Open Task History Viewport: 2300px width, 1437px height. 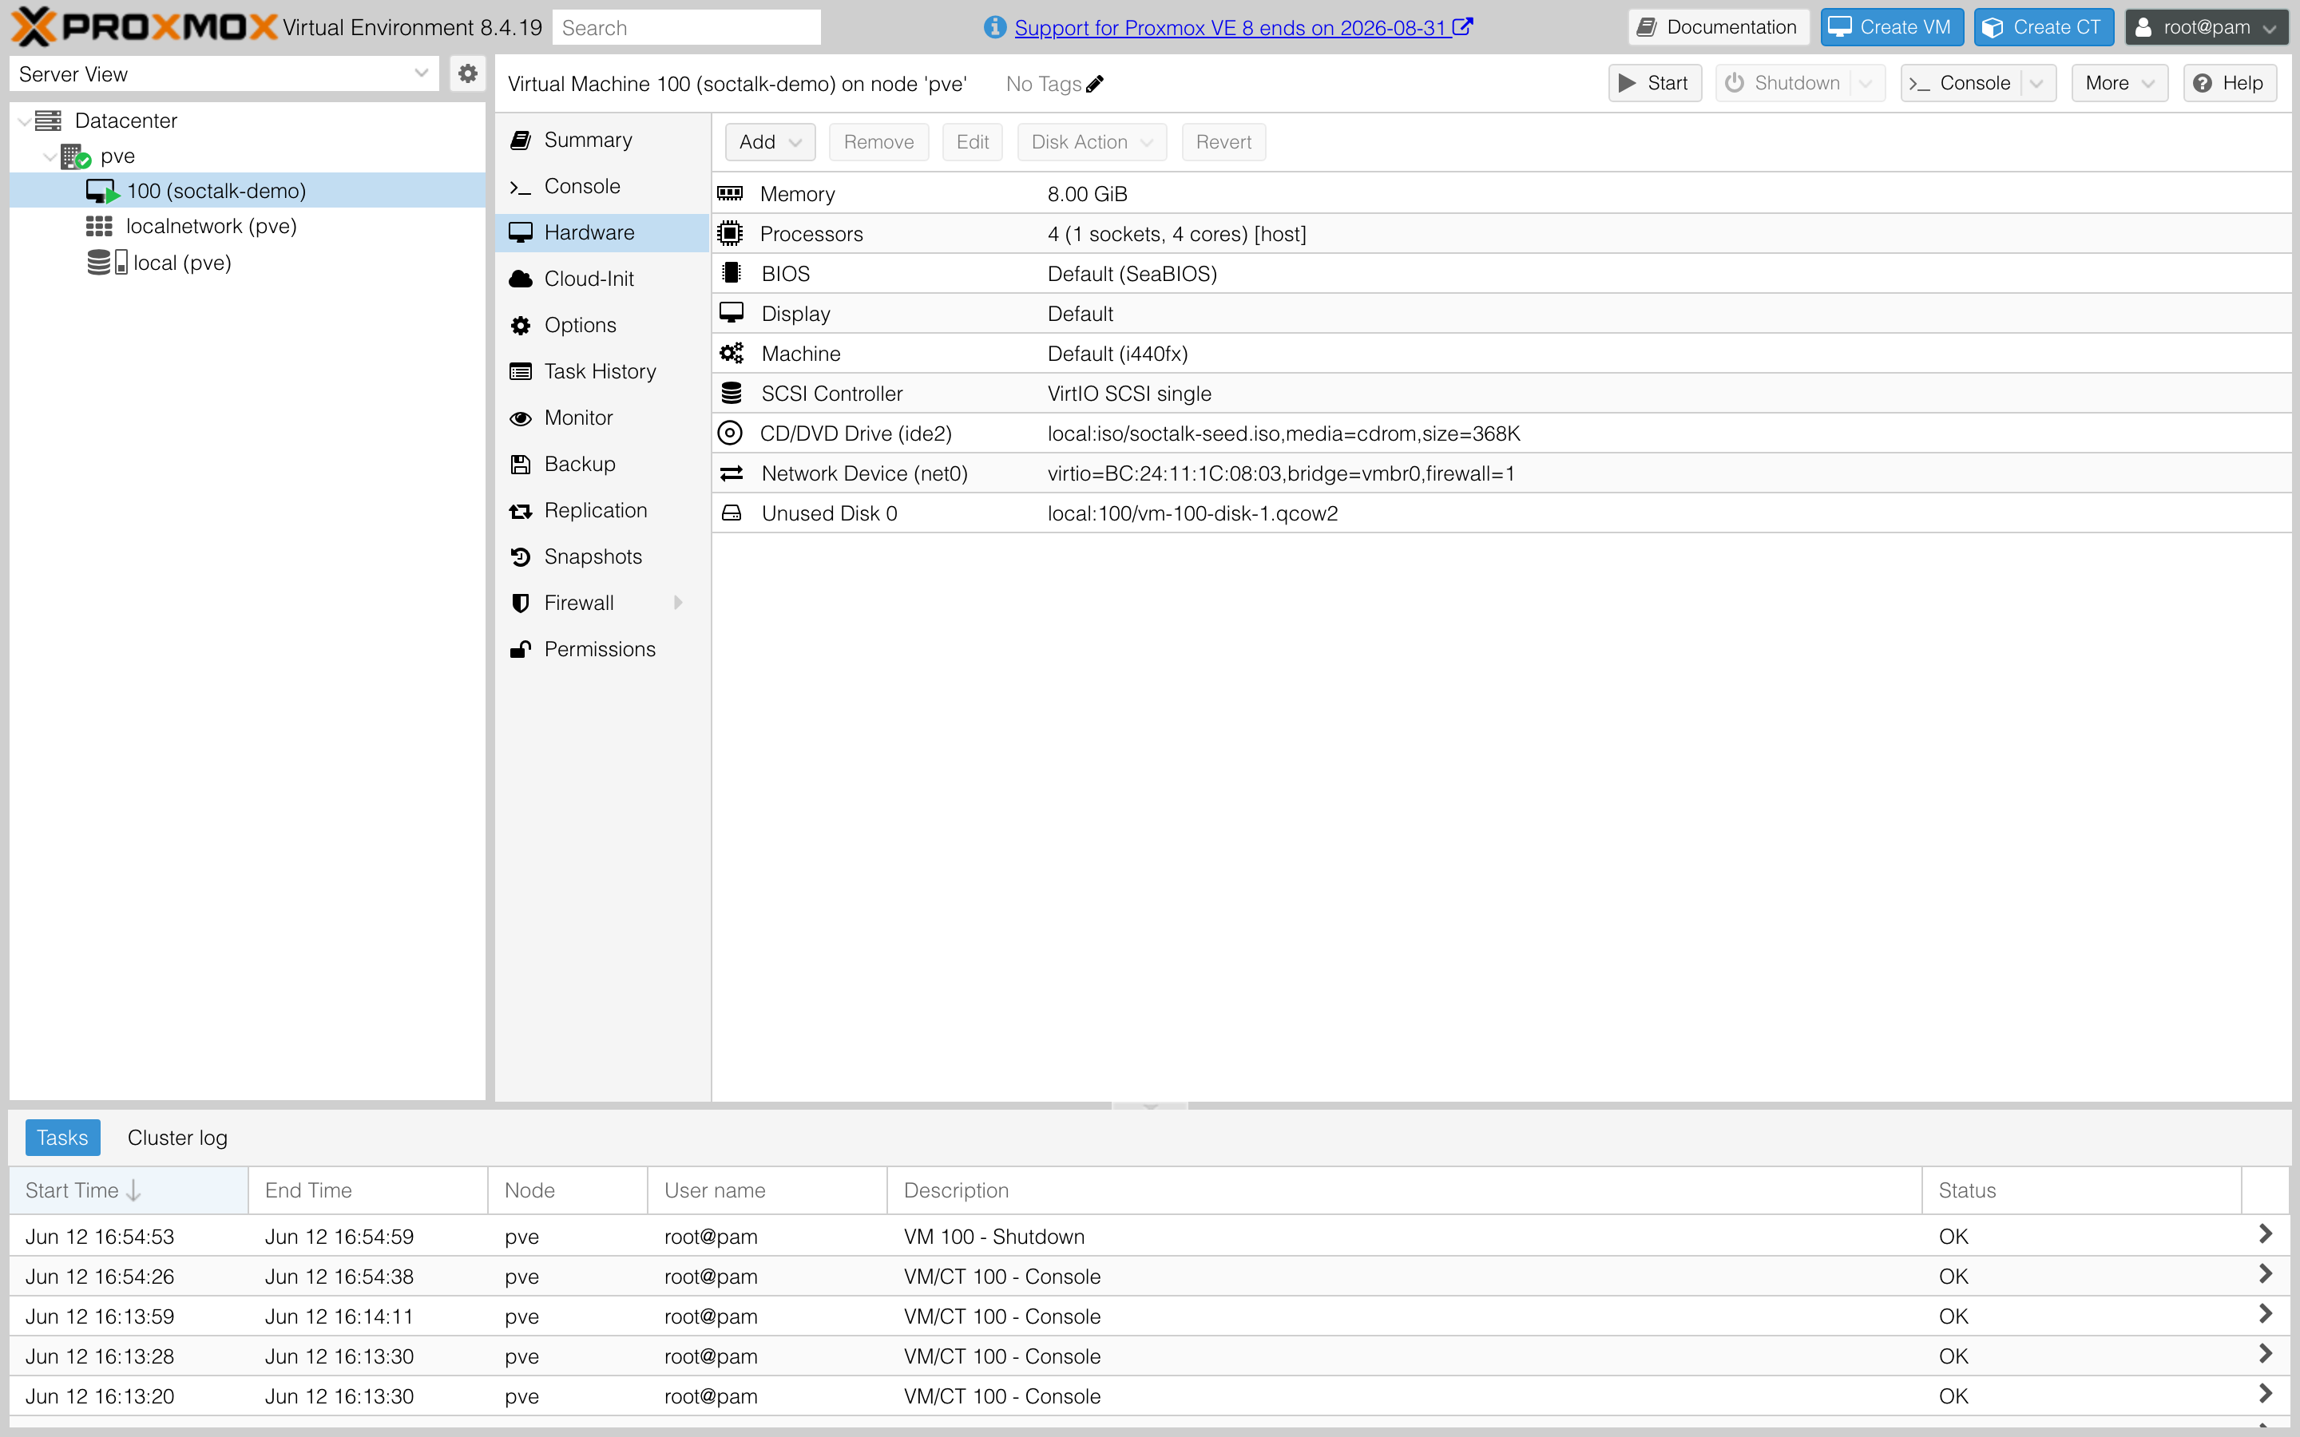tap(603, 371)
